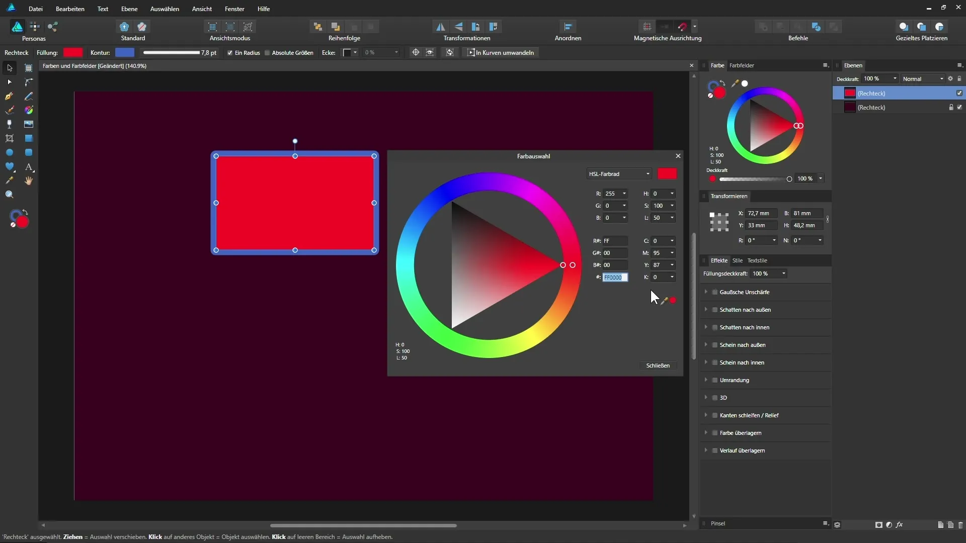966x543 pixels.
Task: Open the Fenster menu
Action: 234,9
